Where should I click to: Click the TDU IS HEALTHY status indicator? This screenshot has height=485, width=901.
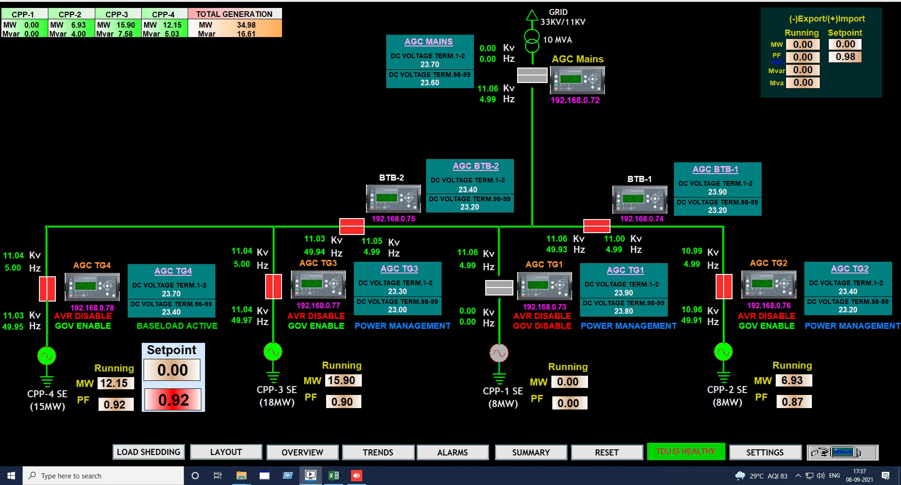point(686,451)
